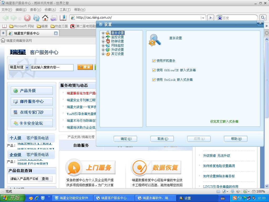Image resolution: width=269 pixels, height=202 pixels.
Task: Click the 设定其它嵌入式杀毒 link
Action: click(x=224, y=122)
